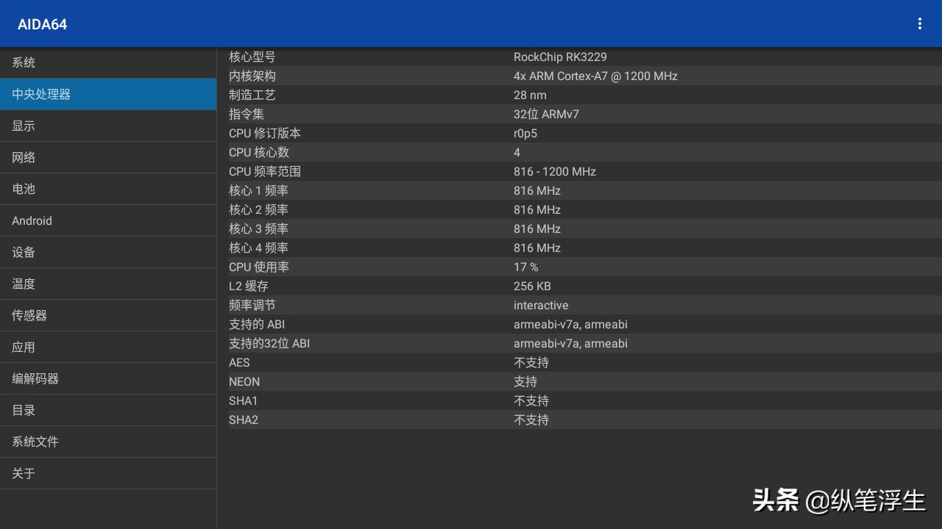This screenshot has width=942, height=529.
Task: Click the 17 % usage value
Action: (526, 267)
